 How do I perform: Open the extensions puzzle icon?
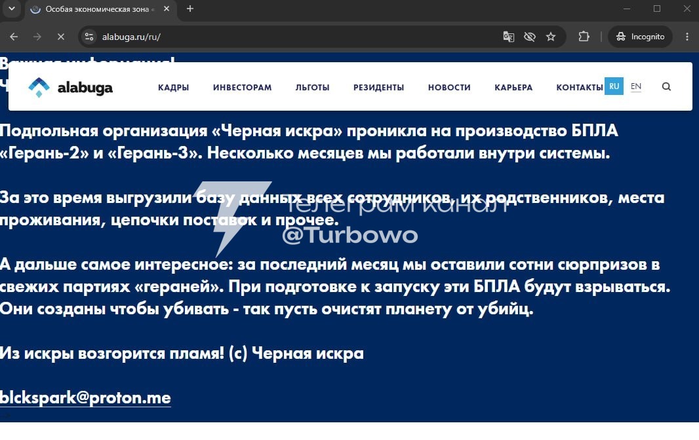[584, 37]
